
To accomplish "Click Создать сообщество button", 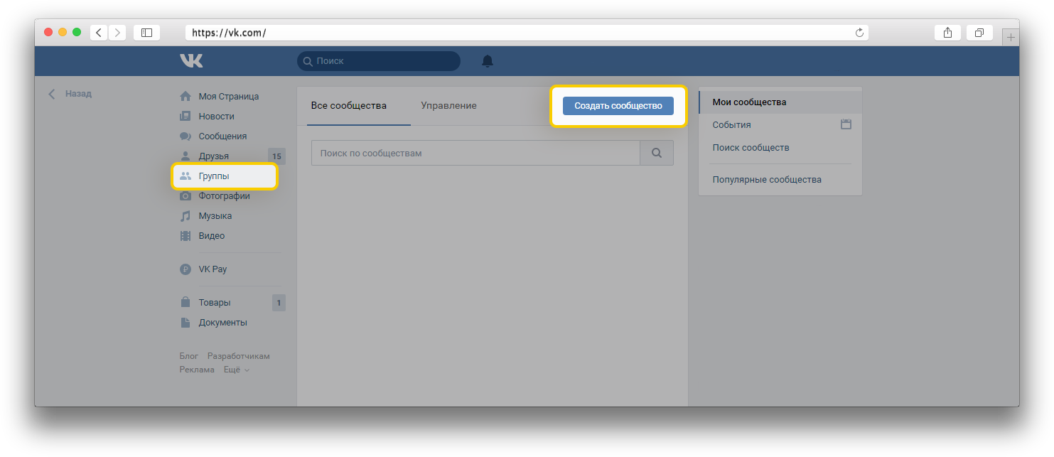I will [x=618, y=106].
